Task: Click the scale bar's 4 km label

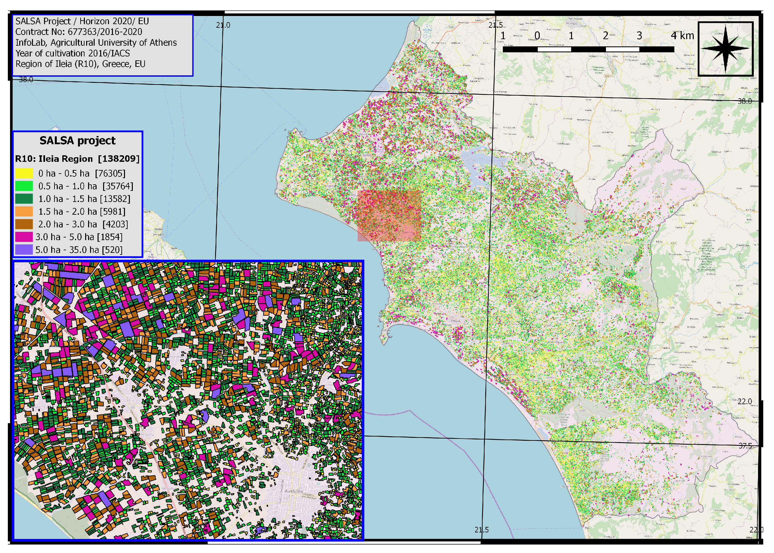Action: pyautogui.click(x=682, y=36)
